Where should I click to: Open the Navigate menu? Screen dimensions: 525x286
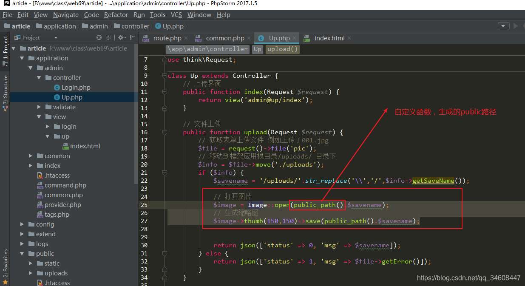click(x=66, y=15)
